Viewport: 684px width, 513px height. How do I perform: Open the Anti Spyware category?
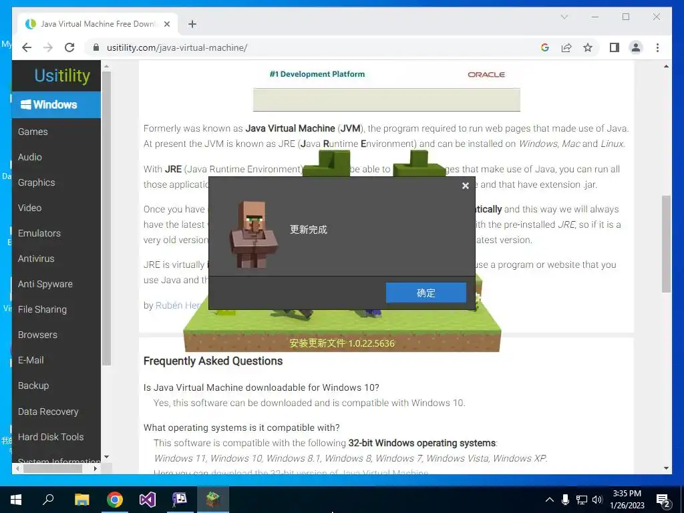(x=45, y=284)
